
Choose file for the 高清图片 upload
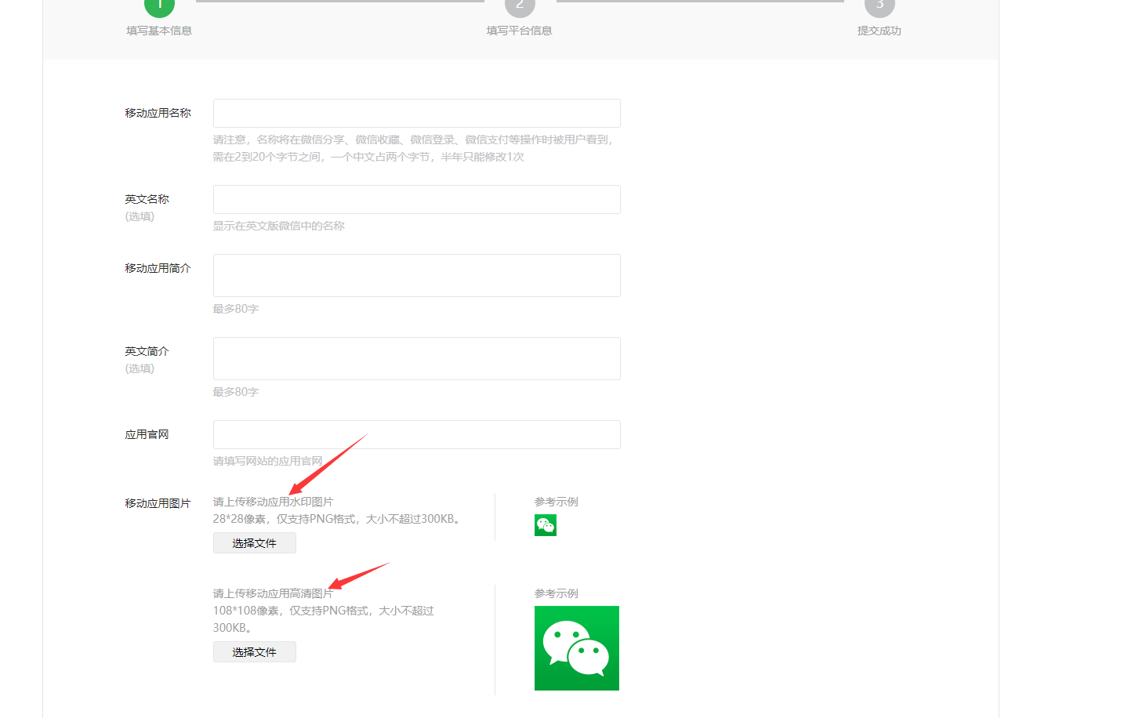pos(255,652)
